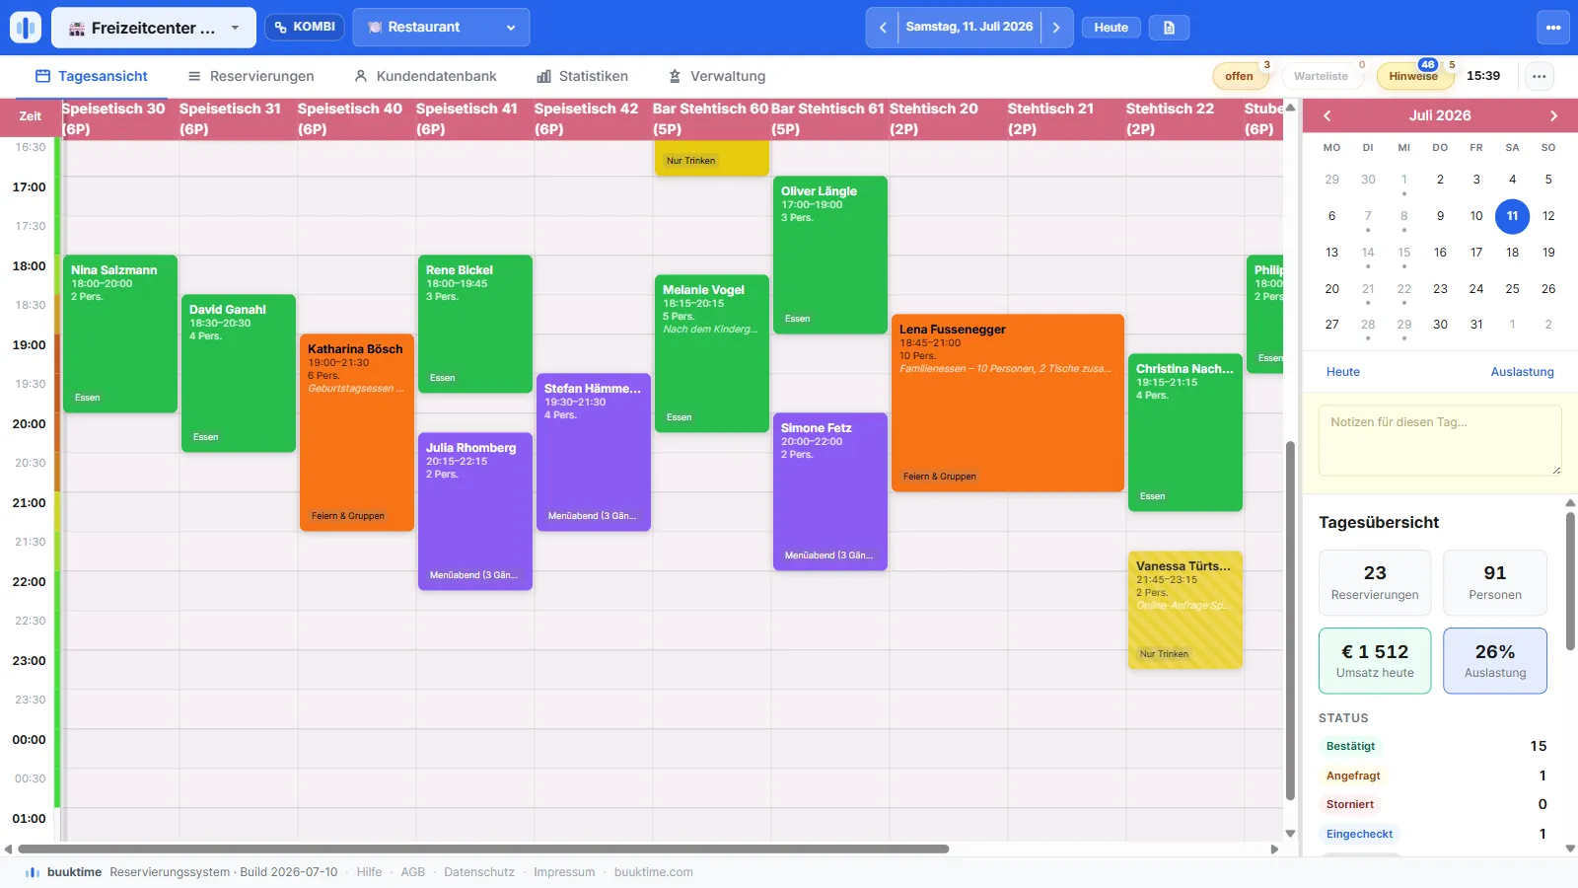Image resolution: width=1578 pixels, height=888 pixels.
Task: Toggle the Warteliste filter pill
Action: 1321,76
